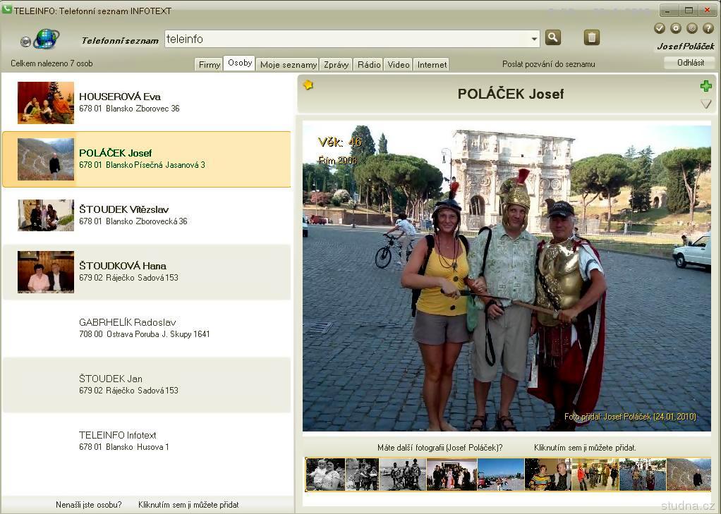
Task: Open help with the question mark icon
Action: 708,28
